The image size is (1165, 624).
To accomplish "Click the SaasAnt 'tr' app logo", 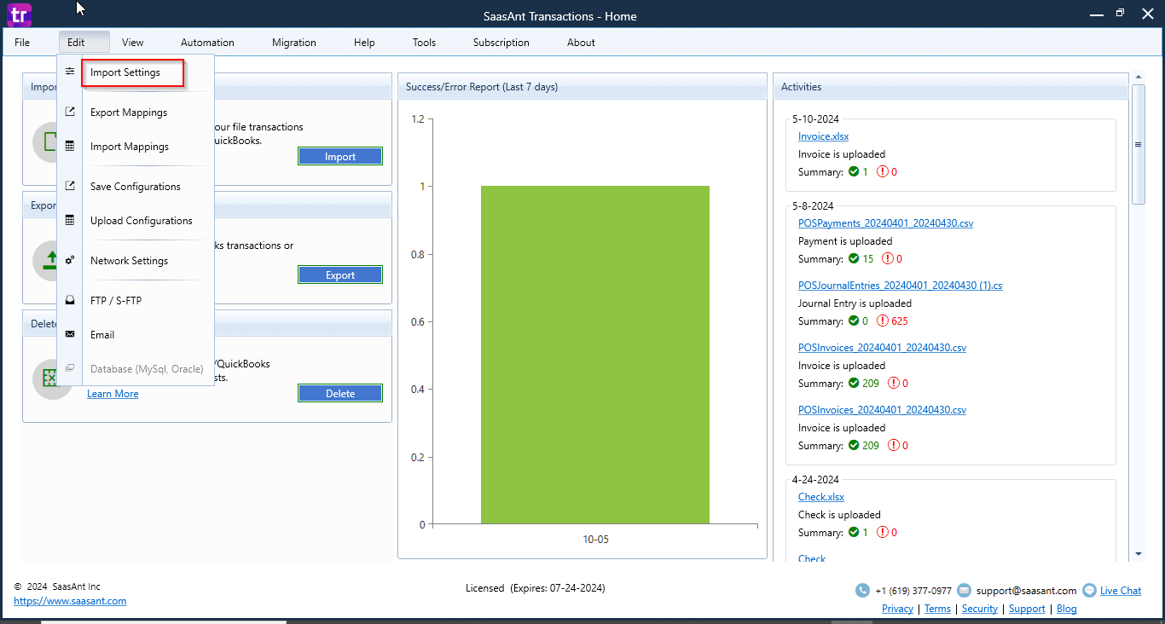I will pyautogui.click(x=19, y=14).
